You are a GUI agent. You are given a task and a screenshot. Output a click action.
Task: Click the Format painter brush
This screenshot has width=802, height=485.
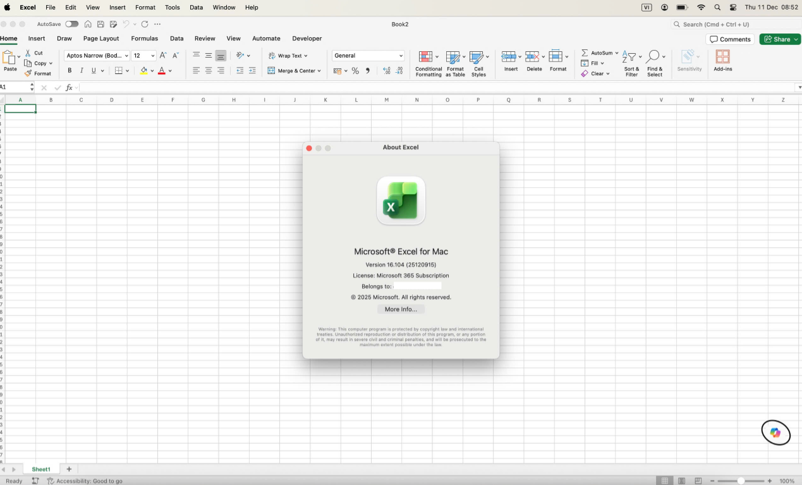click(28, 73)
